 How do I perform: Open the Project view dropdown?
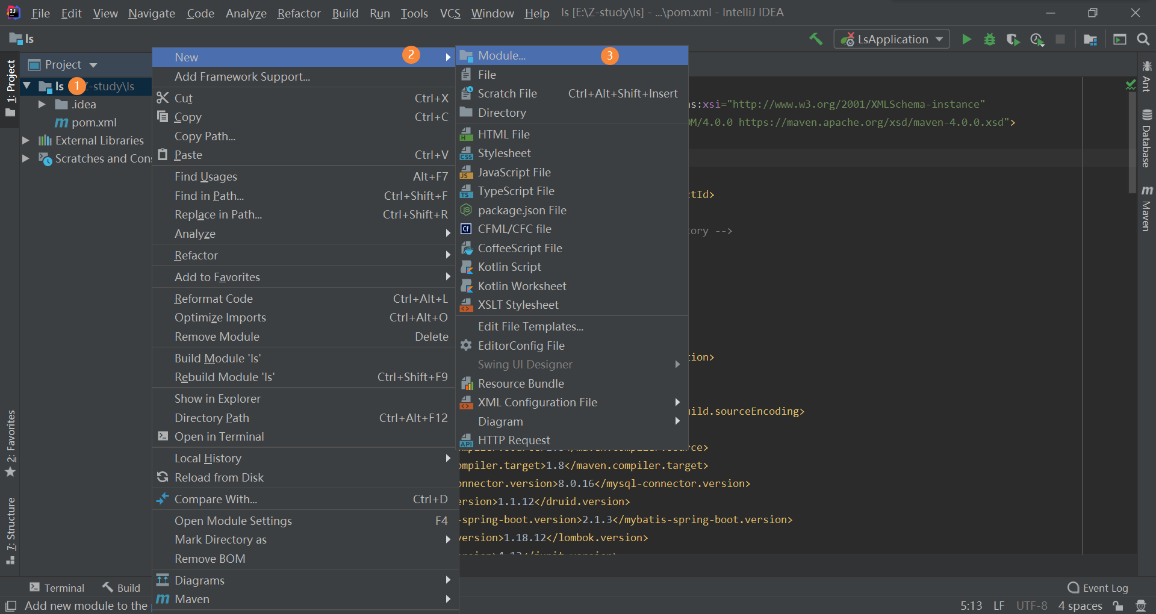tap(93, 65)
